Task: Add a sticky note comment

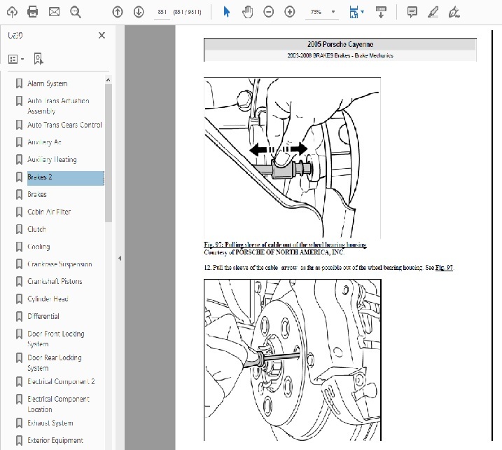Action: pyautogui.click(x=412, y=12)
